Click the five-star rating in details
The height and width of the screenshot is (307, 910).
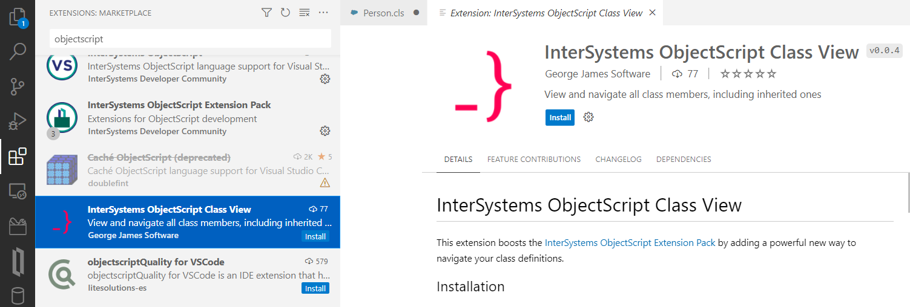tap(748, 74)
